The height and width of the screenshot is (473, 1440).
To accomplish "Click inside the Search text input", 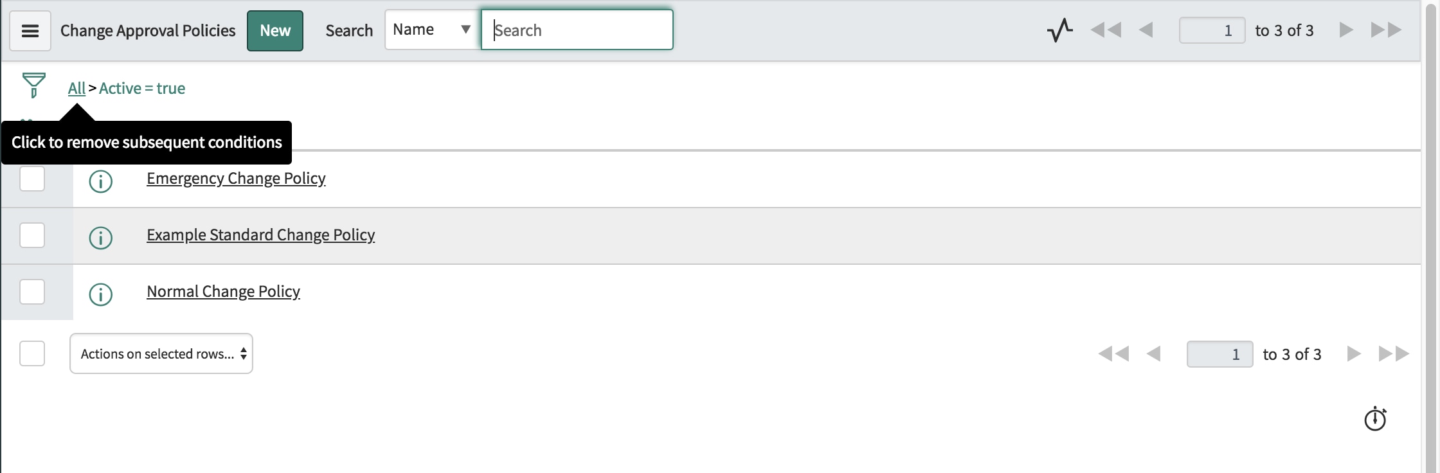I will [576, 30].
